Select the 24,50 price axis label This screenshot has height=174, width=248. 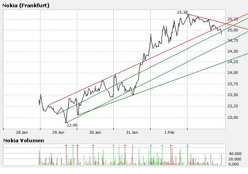click(x=233, y=51)
